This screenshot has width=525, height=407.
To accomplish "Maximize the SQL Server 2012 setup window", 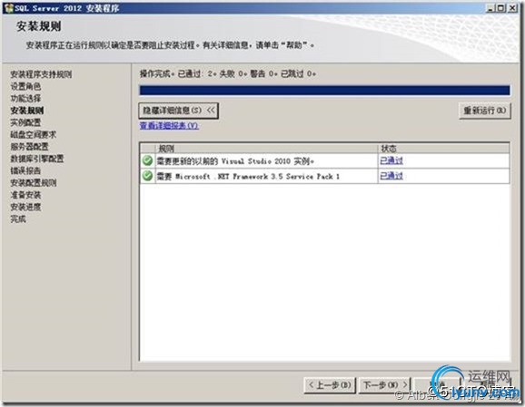I will (x=500, y=7).
